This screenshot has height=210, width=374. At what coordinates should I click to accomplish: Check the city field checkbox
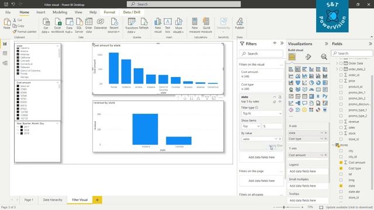click(341, 150)
